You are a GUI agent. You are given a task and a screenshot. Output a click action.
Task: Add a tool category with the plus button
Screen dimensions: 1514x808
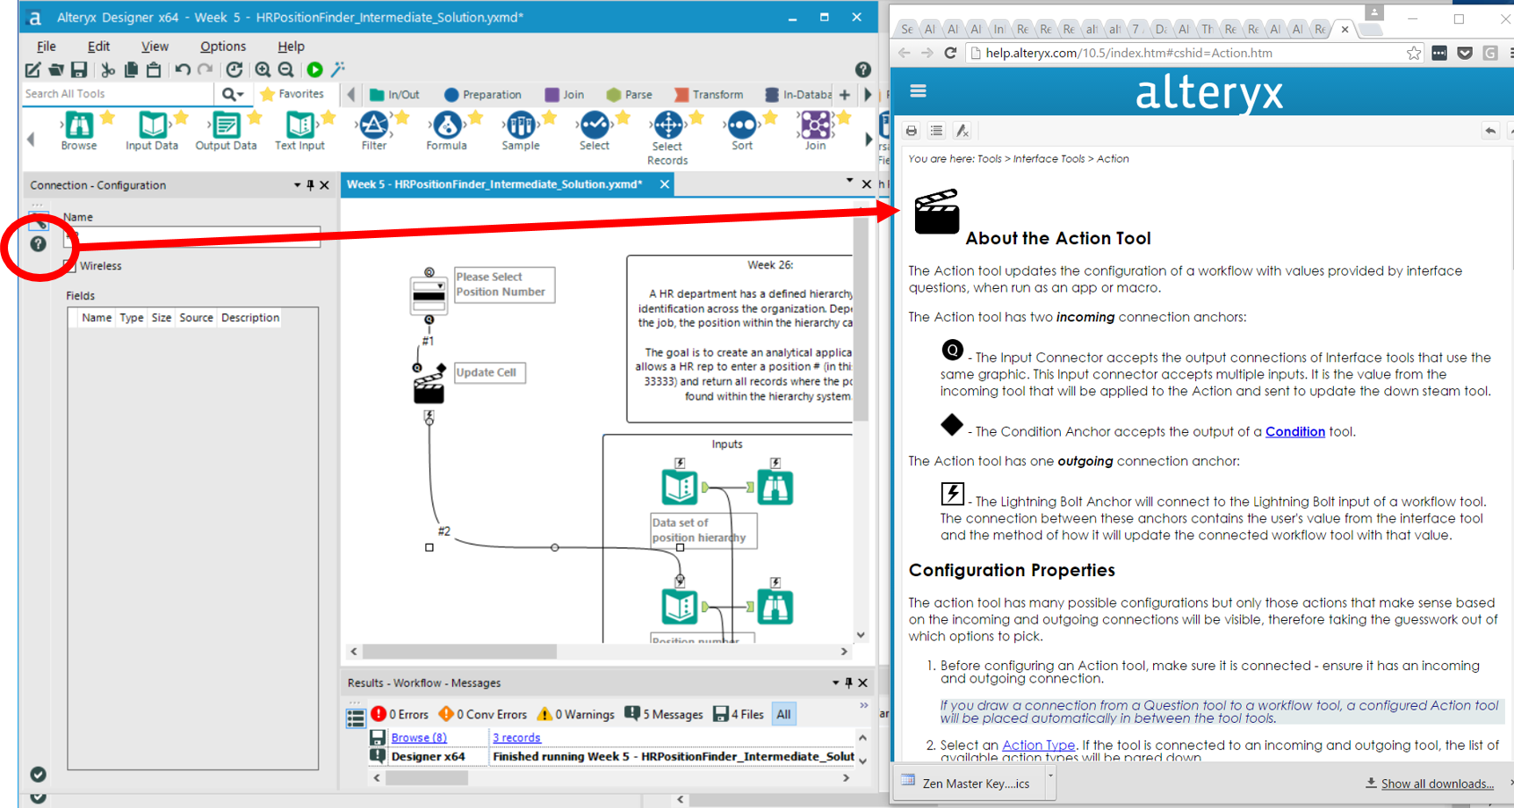click(845, 94)
